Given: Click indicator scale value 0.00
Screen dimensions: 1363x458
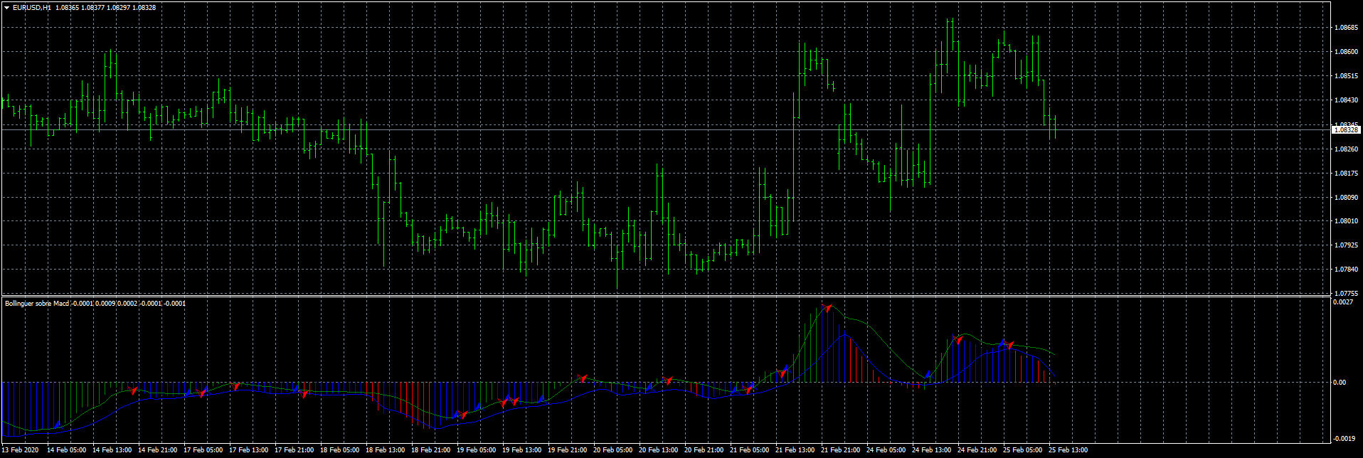Looking at the screenshot, I should tap(1340, 383).
